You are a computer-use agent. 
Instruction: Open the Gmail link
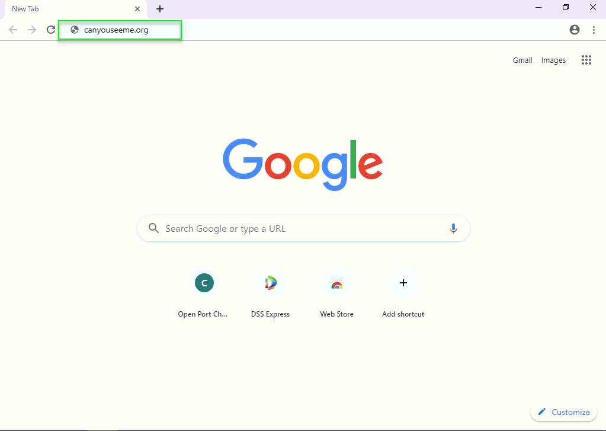(x=522, y=60)
